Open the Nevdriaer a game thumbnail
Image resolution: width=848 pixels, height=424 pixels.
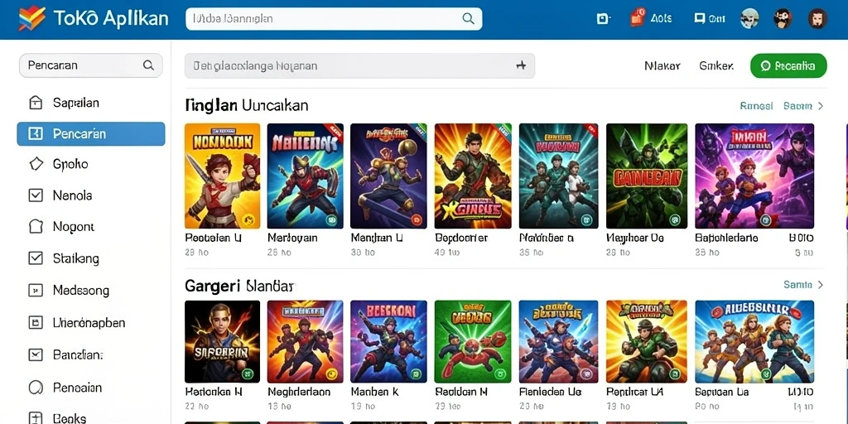click(558, 176)
